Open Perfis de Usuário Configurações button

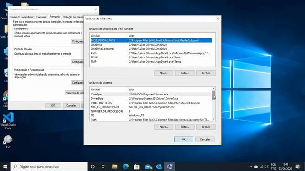click(77, 62)
